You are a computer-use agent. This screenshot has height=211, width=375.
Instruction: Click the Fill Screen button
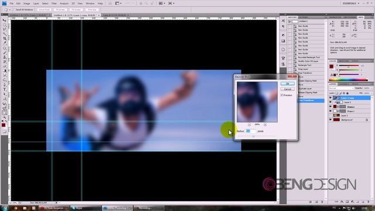tap(76, 10)
